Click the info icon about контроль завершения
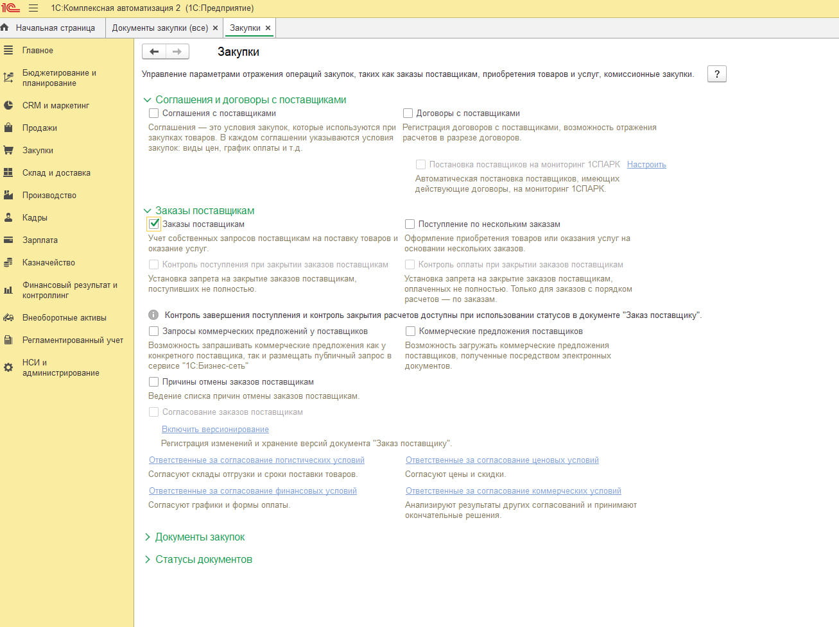The image size is (839, 627). [153, 315]
